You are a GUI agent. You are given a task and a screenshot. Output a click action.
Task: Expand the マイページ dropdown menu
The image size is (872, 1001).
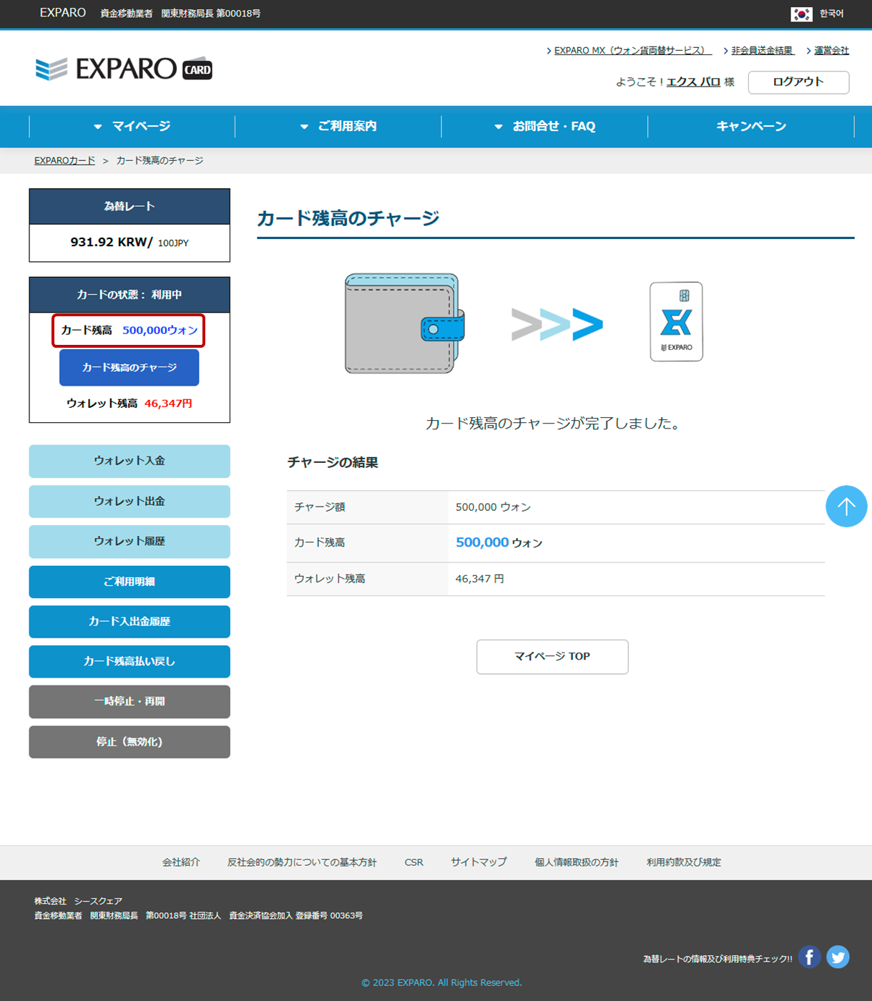point(132,127)
